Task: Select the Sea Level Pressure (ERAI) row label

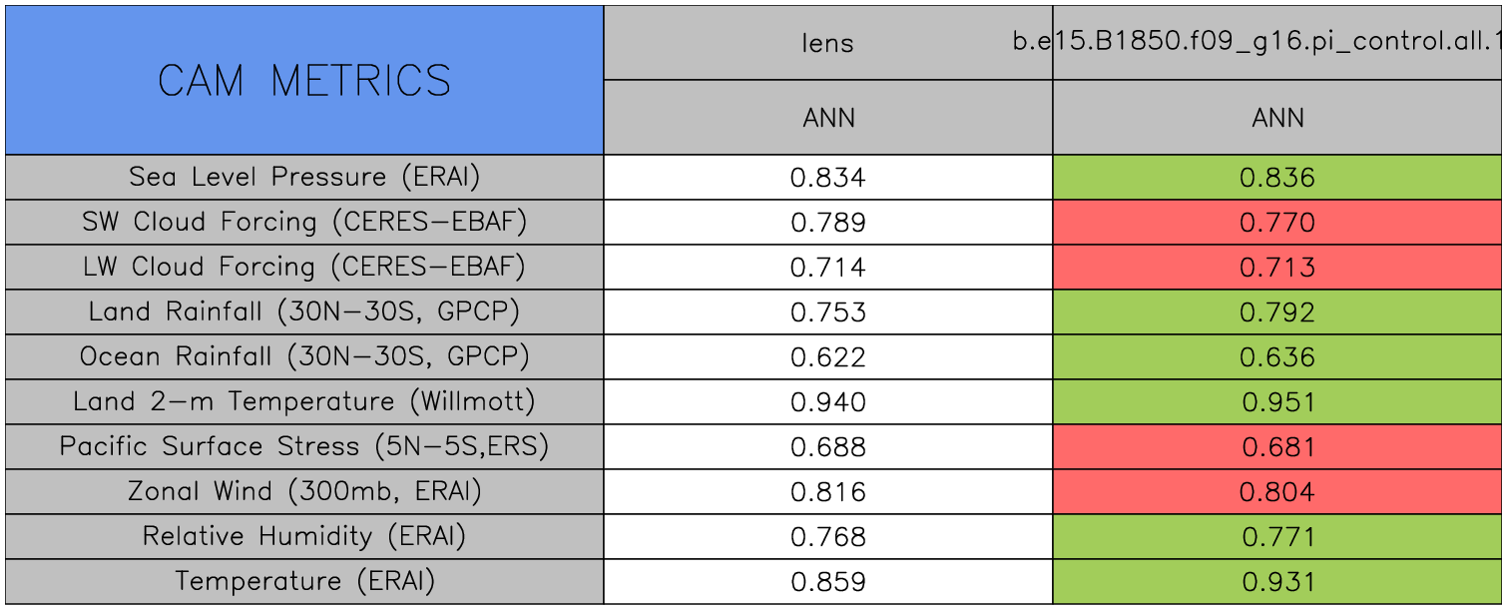Action: click(x=304, y=177)
